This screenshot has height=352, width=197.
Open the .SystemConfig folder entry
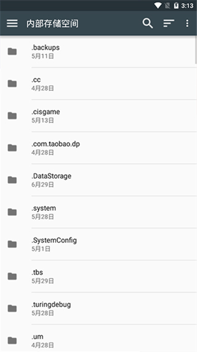[x=98, y=244]
